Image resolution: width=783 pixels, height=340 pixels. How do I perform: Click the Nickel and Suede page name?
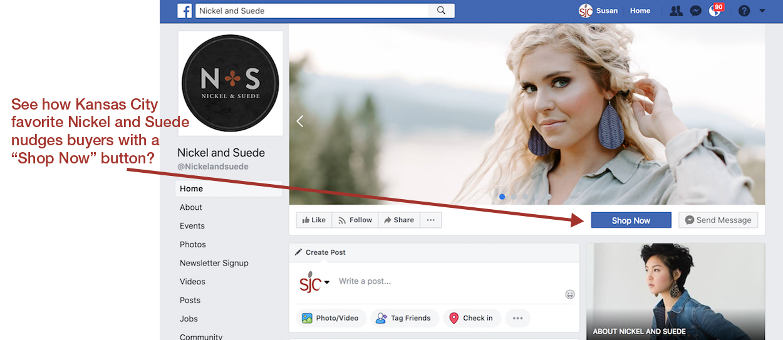click(x=221, y=153)
